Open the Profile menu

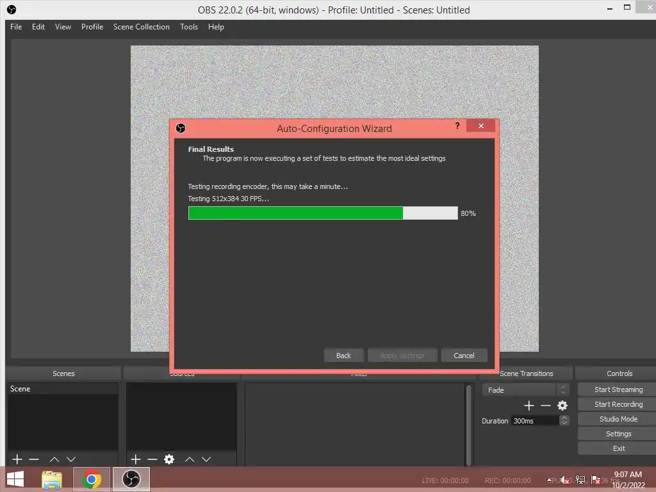(92, 27)
